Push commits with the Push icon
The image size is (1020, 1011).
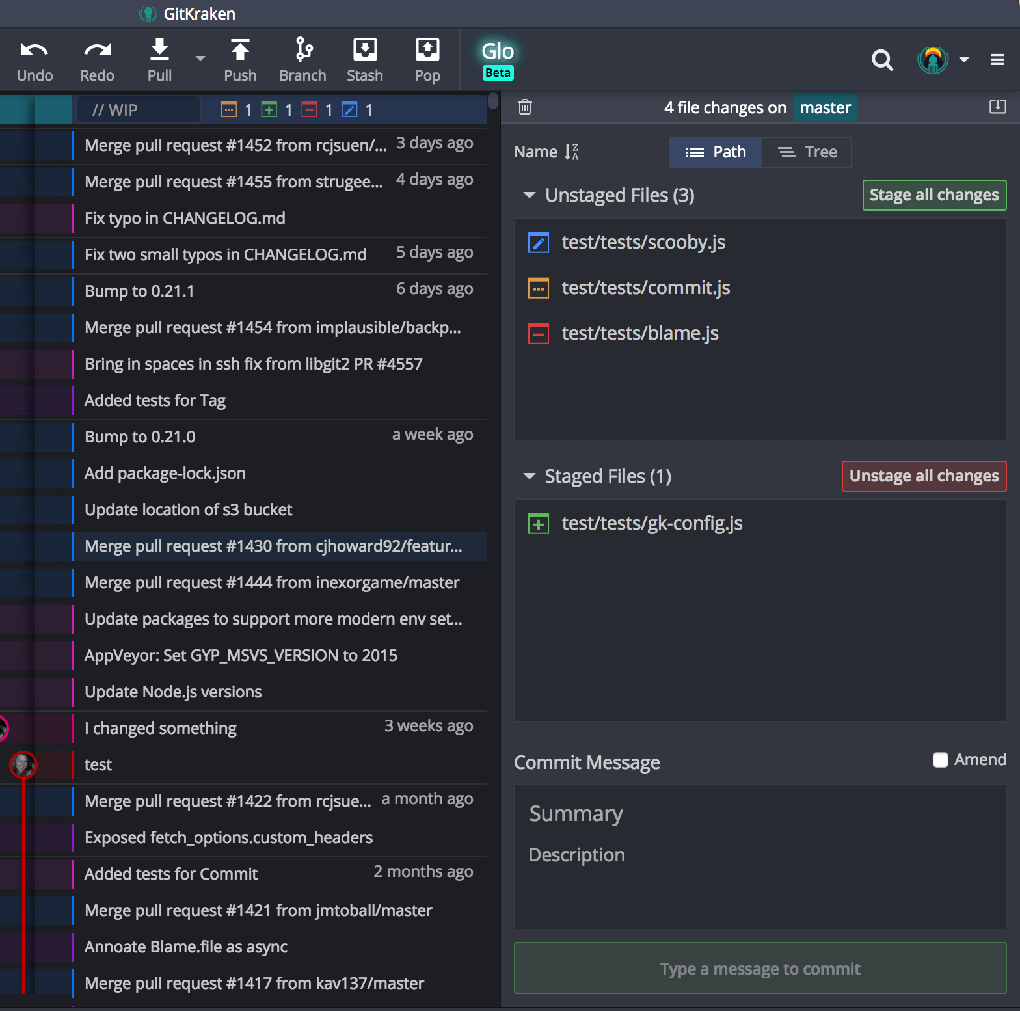tap(240, 51)
